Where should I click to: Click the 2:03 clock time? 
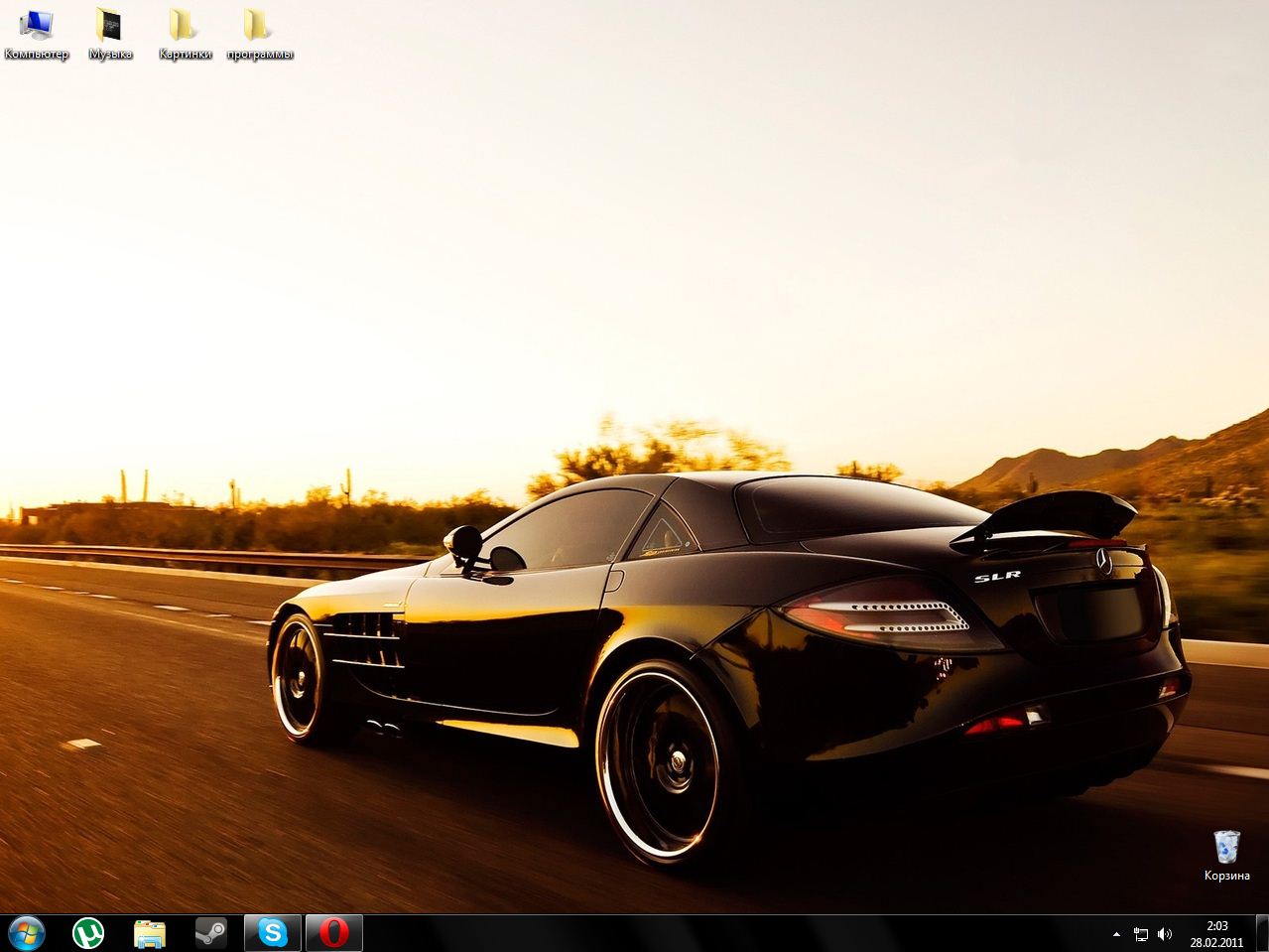point(1217,925)
